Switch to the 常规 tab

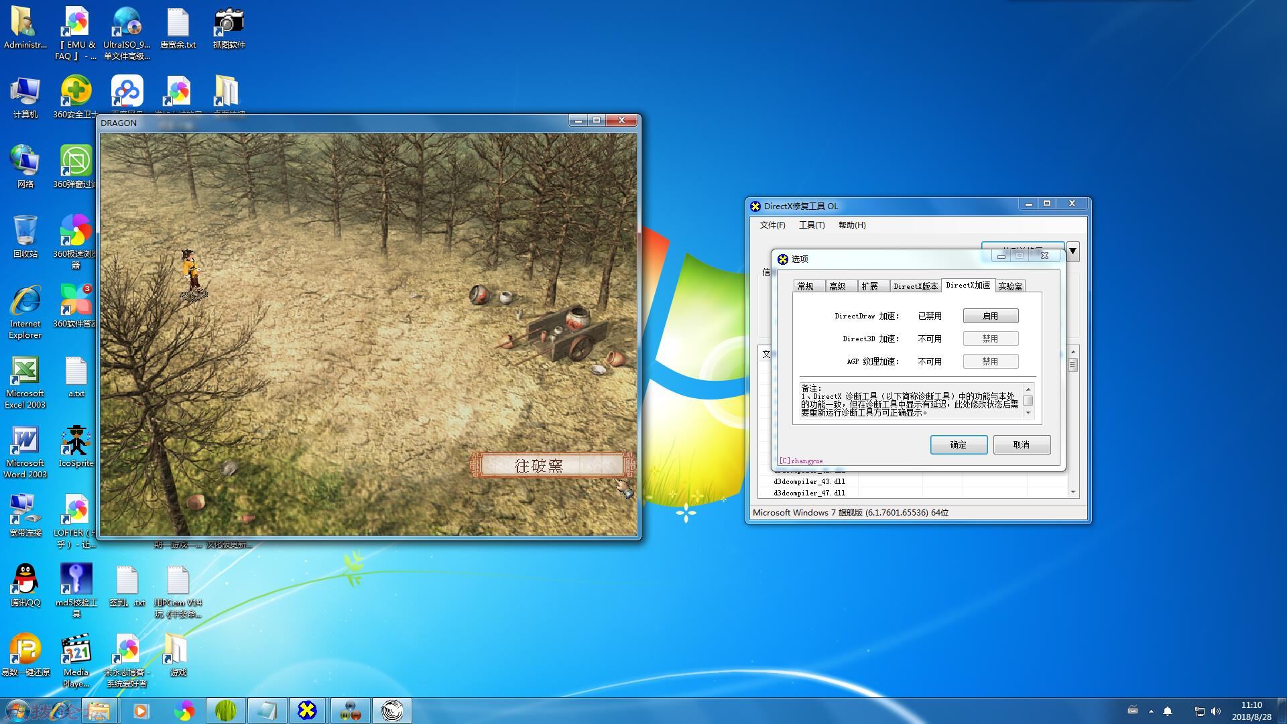[808, 286]
